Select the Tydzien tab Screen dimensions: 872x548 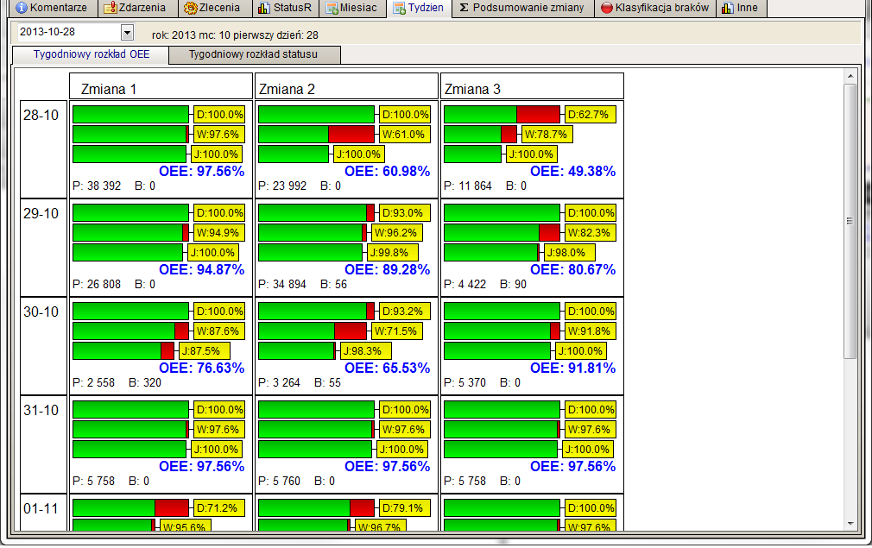pyautogui.click(x=419, y=8)
